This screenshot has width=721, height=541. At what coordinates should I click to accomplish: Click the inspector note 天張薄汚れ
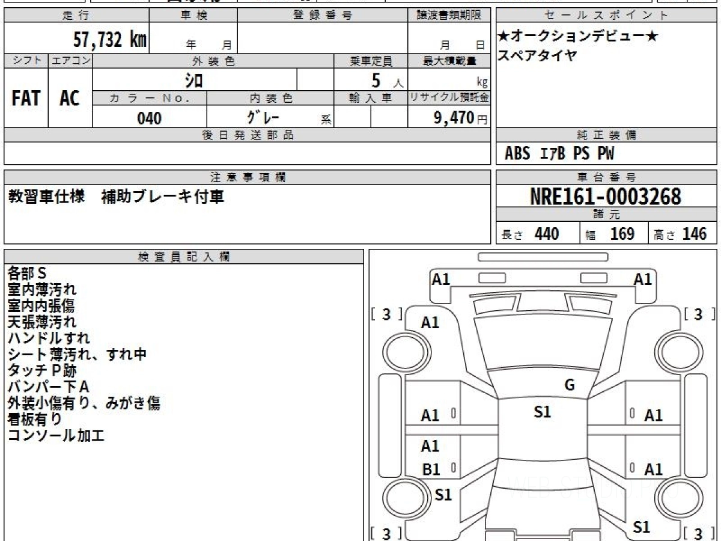coord(42,322)
